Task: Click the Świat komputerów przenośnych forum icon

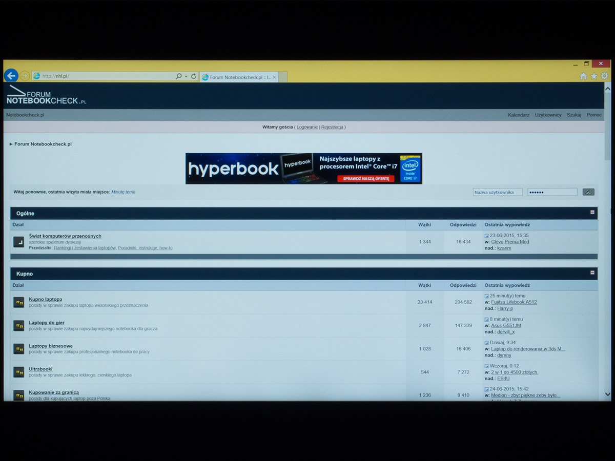Action: click(19, 242)
